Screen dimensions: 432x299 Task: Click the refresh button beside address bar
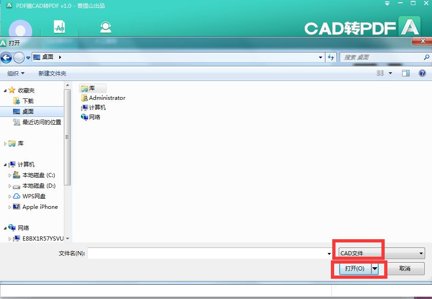coord(331,57)
